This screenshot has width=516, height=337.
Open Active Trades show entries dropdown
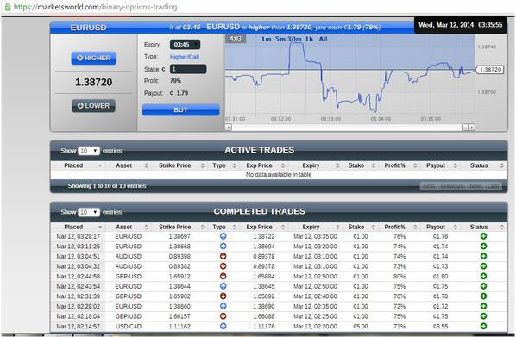89,151
